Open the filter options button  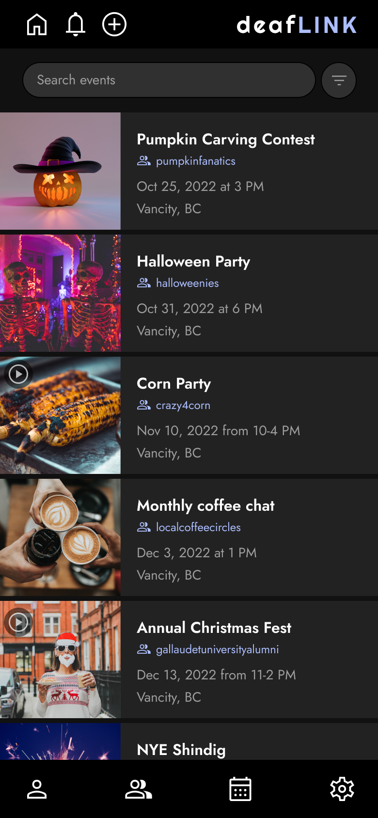(x=339, y=80)
